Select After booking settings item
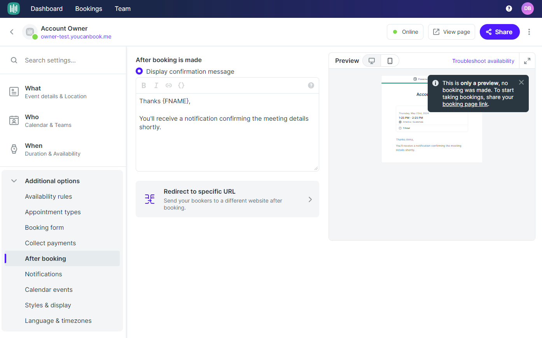This screenshot has height=338, width=542. tap(62, 258)
